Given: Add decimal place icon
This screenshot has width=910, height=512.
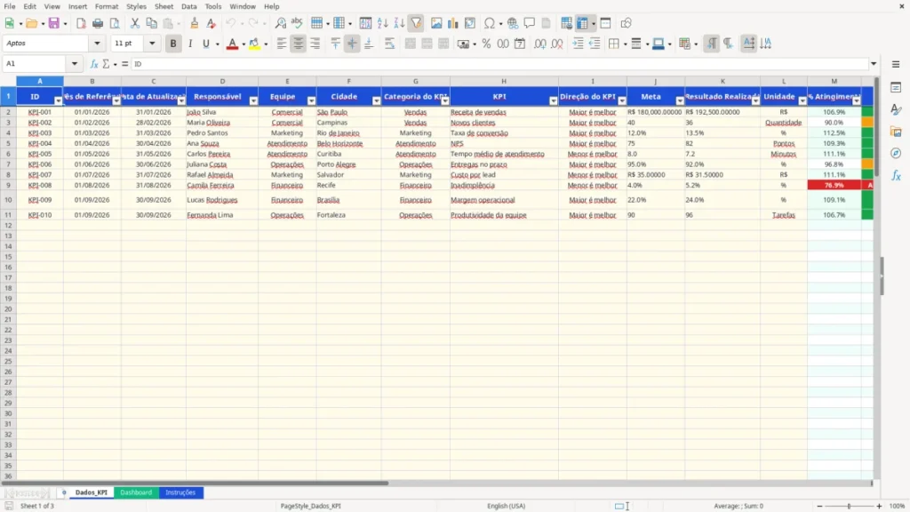Looking at the screenshot, I should 539,44.
